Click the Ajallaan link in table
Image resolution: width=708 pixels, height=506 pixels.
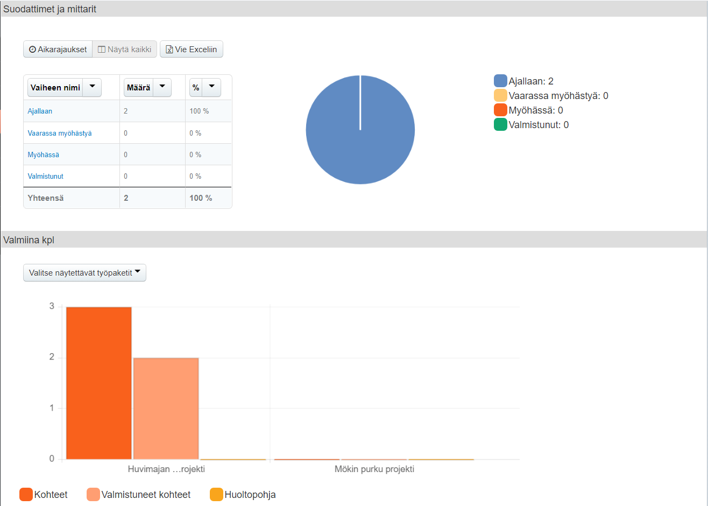(40, 111)
